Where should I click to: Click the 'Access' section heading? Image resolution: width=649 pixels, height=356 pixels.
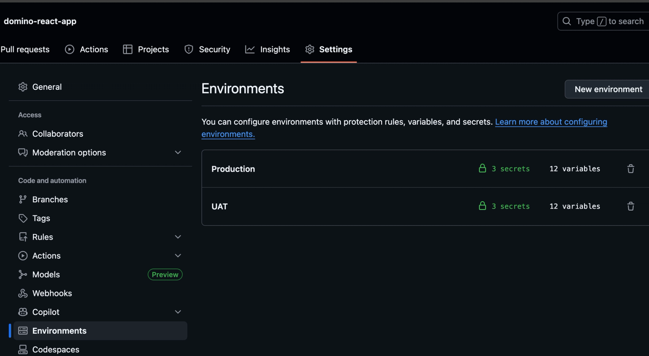click(30, 115)
